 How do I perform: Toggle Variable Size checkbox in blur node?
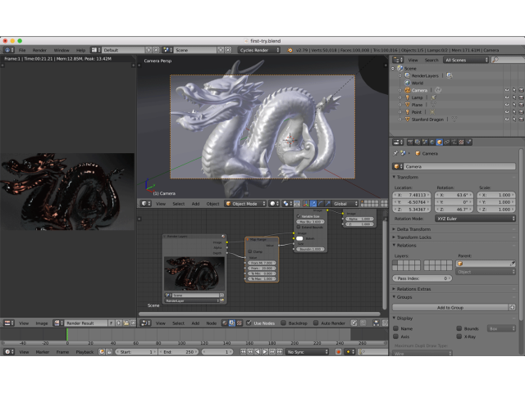pyautogui.click(x=299, y=216)
